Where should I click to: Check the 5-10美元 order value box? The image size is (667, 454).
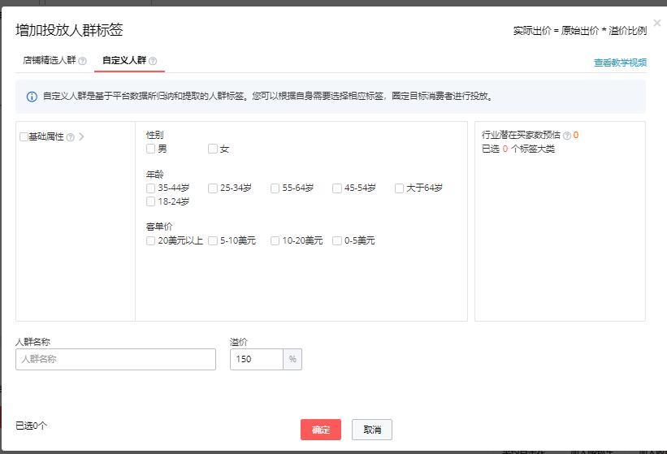tap(213, 241)
